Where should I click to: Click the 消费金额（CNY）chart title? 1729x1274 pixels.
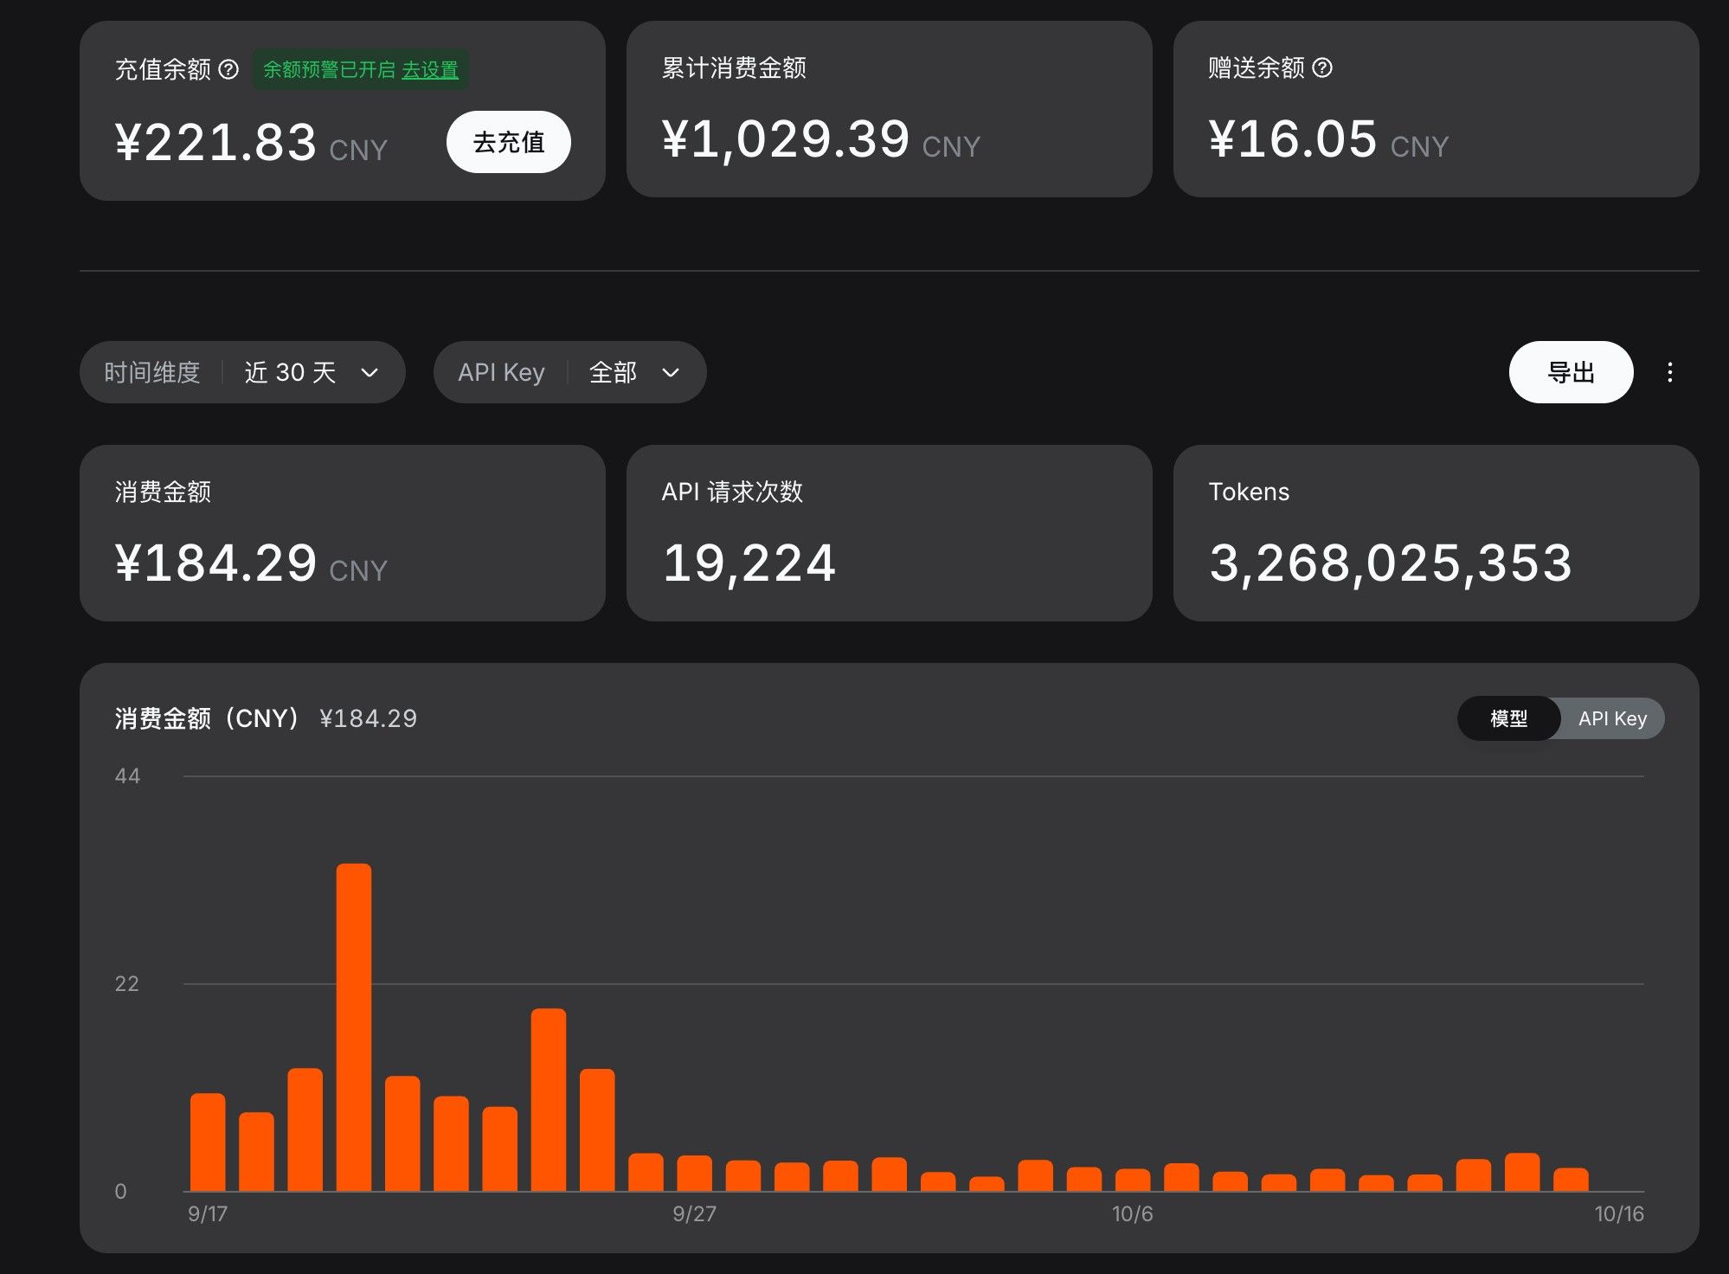[208, 718]
